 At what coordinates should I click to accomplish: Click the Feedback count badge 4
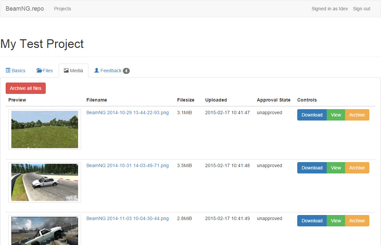click(x=126, y=71)
